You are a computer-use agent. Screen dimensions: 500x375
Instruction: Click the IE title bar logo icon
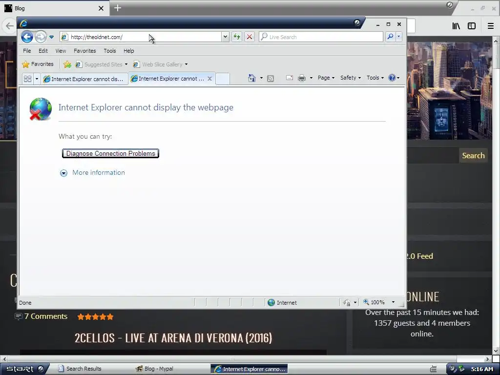(x=23, y=23)
